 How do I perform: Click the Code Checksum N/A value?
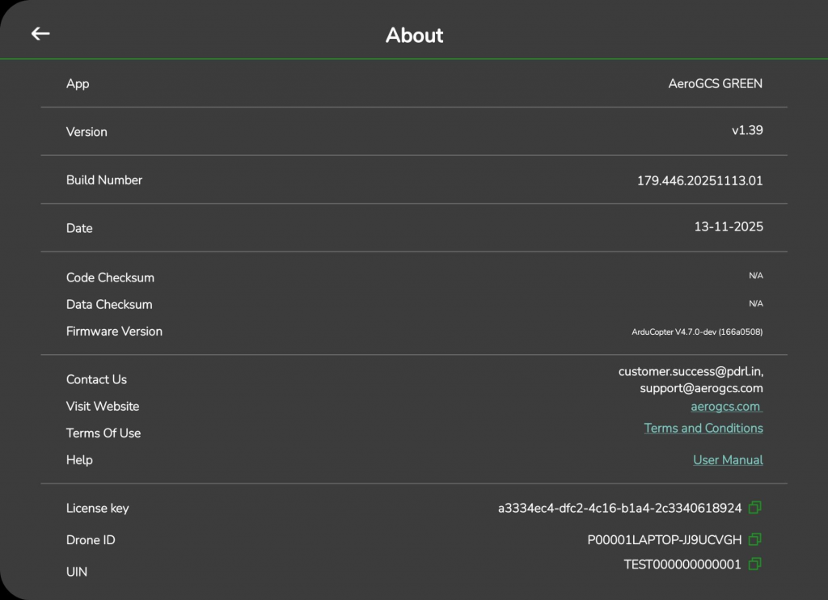coord(755,276)
